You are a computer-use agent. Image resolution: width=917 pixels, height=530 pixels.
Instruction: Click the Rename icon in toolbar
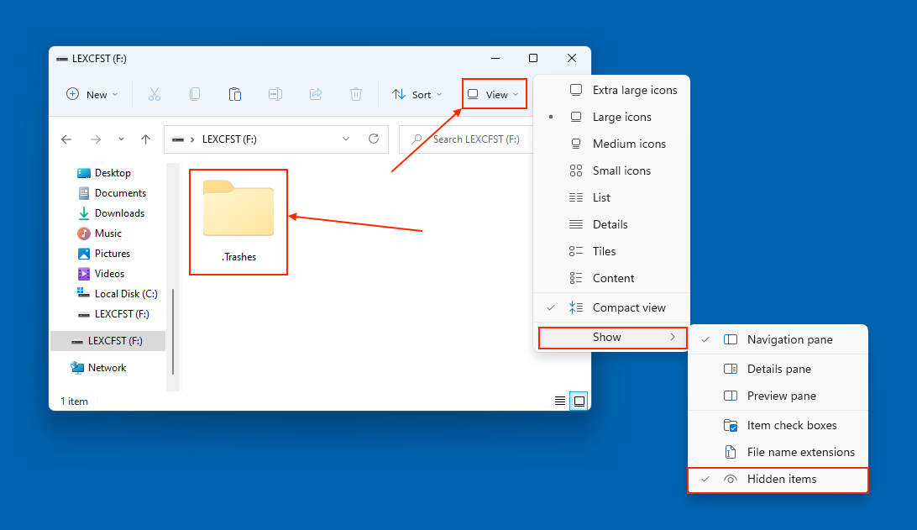pyautogui.click(x=275, y=95)
